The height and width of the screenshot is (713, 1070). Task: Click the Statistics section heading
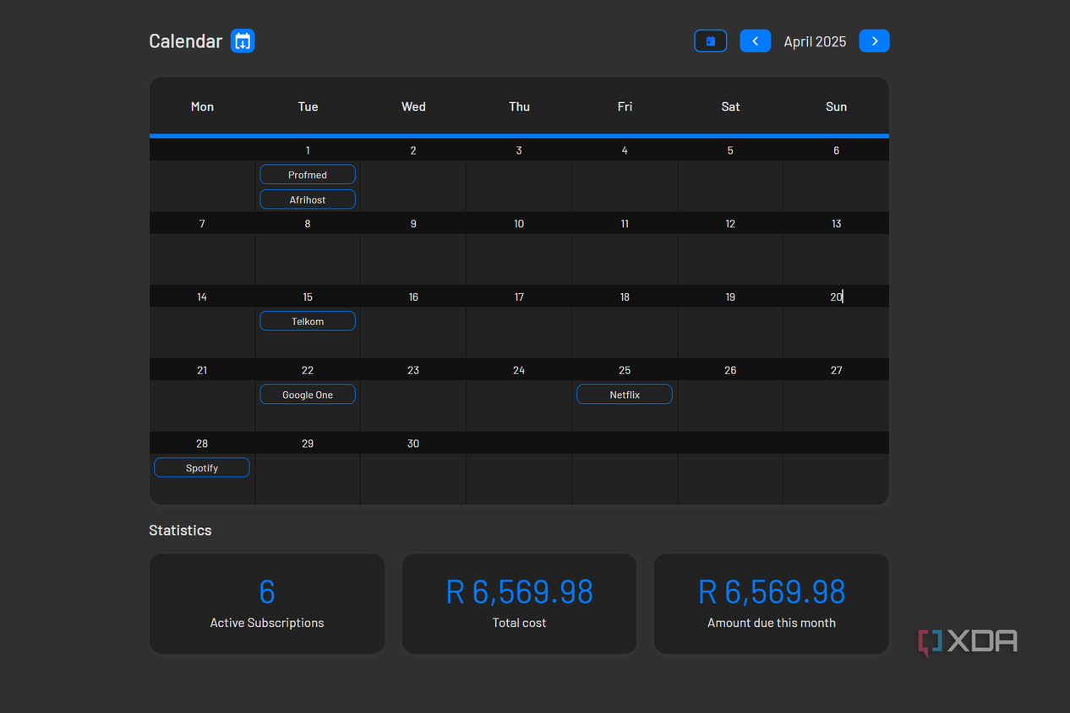click(x=180, y=531)
